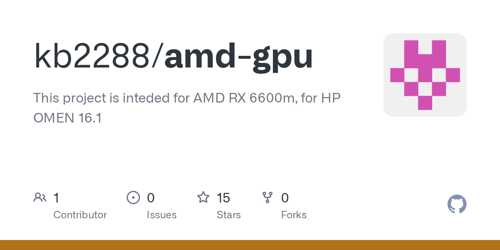This screenshot has height=250, width=500.
Task: Select the Issues label
Action: tap(162, 215)
